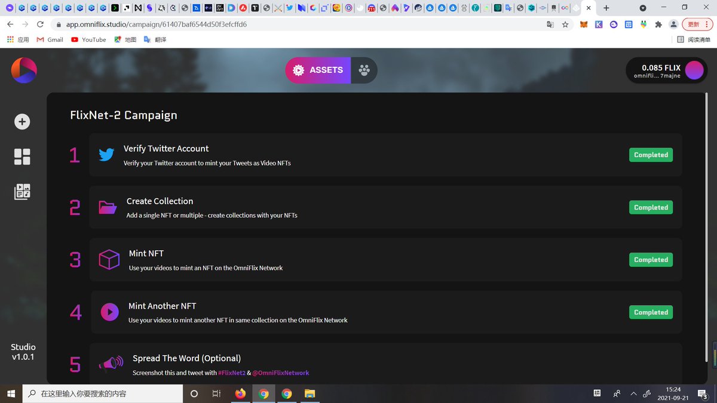Open the Windows Start menu

click(11, 393)
